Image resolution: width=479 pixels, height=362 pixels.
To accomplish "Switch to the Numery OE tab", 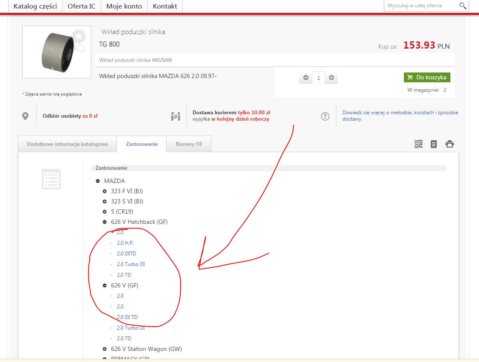I will pos(189,144).
